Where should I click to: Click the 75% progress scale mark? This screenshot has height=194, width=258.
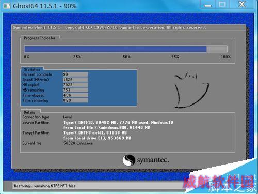tap(175, 57)
